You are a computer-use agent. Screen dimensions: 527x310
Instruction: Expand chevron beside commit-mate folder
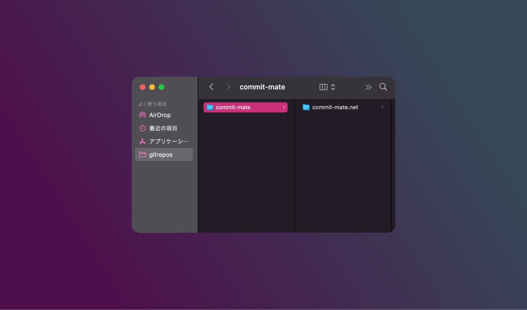coord(284,107)
